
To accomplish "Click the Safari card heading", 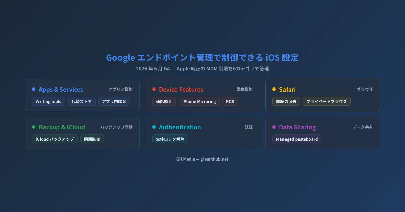I will (287, 90).
